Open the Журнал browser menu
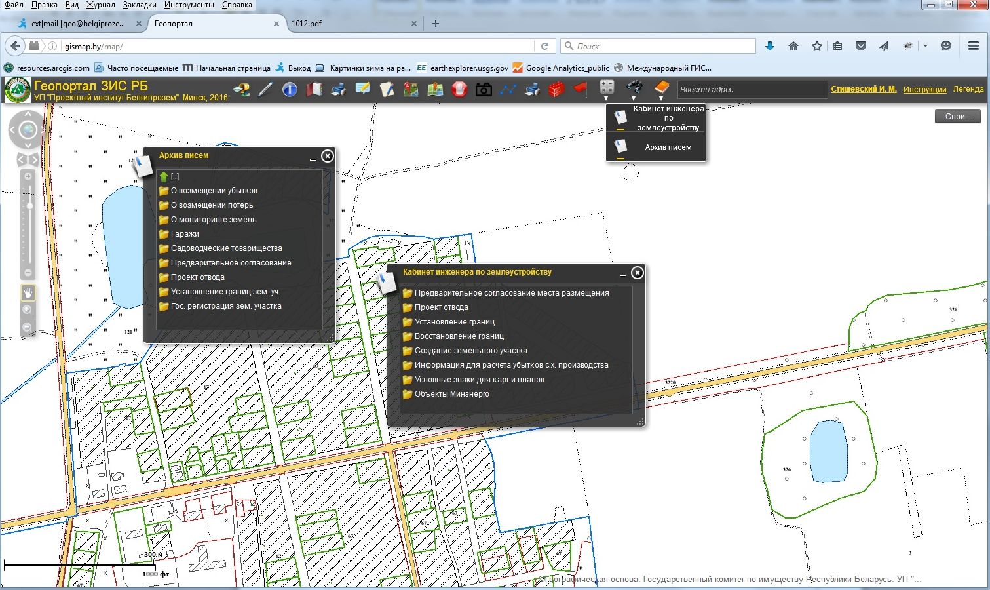 (x=101, y=5)
